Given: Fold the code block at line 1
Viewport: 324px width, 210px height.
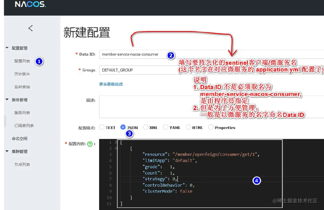Looking at the screenshot, I should click(x=116, y=142).
